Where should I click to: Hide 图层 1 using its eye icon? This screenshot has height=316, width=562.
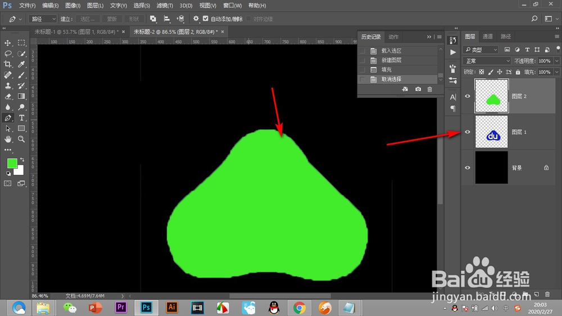pos(468,132)
